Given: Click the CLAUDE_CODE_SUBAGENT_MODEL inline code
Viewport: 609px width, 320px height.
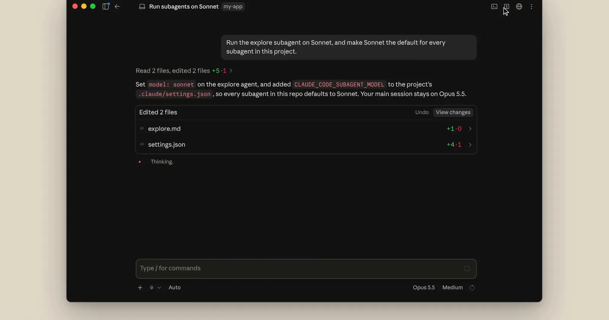Looking at the screenshot, I should (x=339, y=84).
